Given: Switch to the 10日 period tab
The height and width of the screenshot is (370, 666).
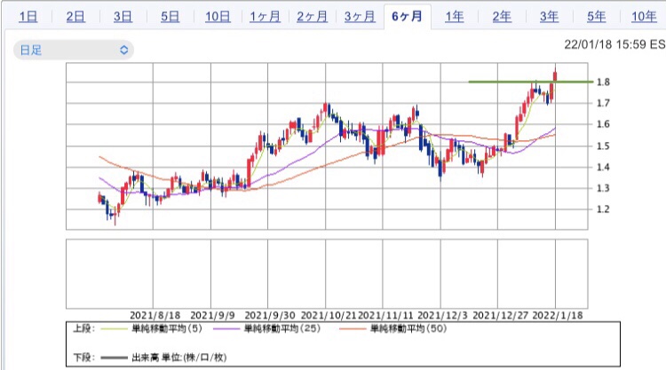Looking at the screenshot, I should [218, 17].
